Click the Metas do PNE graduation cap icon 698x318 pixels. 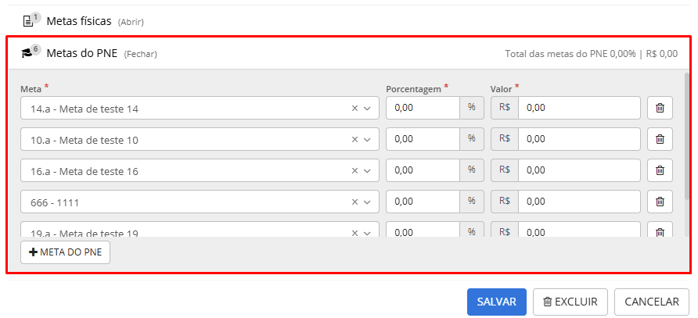[27, 54]
